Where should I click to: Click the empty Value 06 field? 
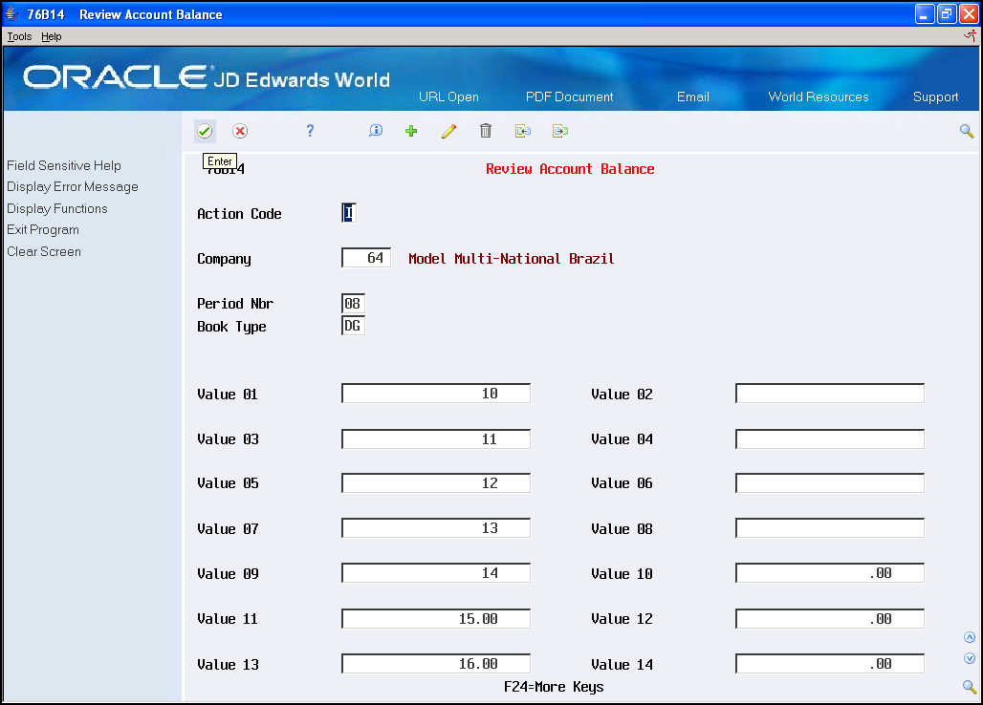point(829,483)
